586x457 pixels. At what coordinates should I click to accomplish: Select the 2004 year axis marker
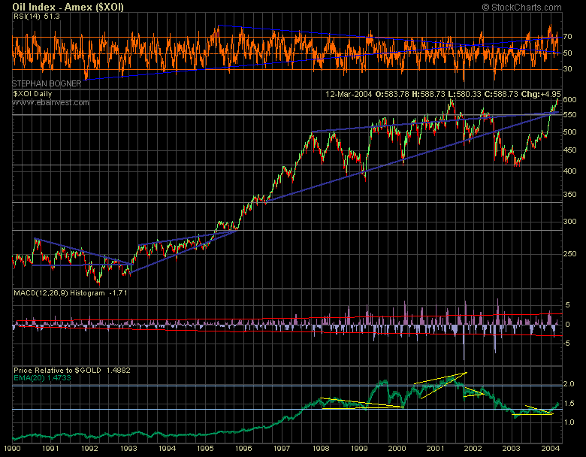click(551, 449)
